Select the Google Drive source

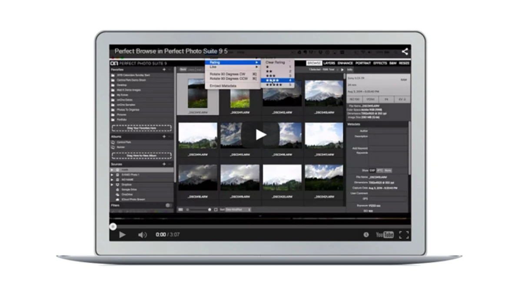[x=129, y=190]
